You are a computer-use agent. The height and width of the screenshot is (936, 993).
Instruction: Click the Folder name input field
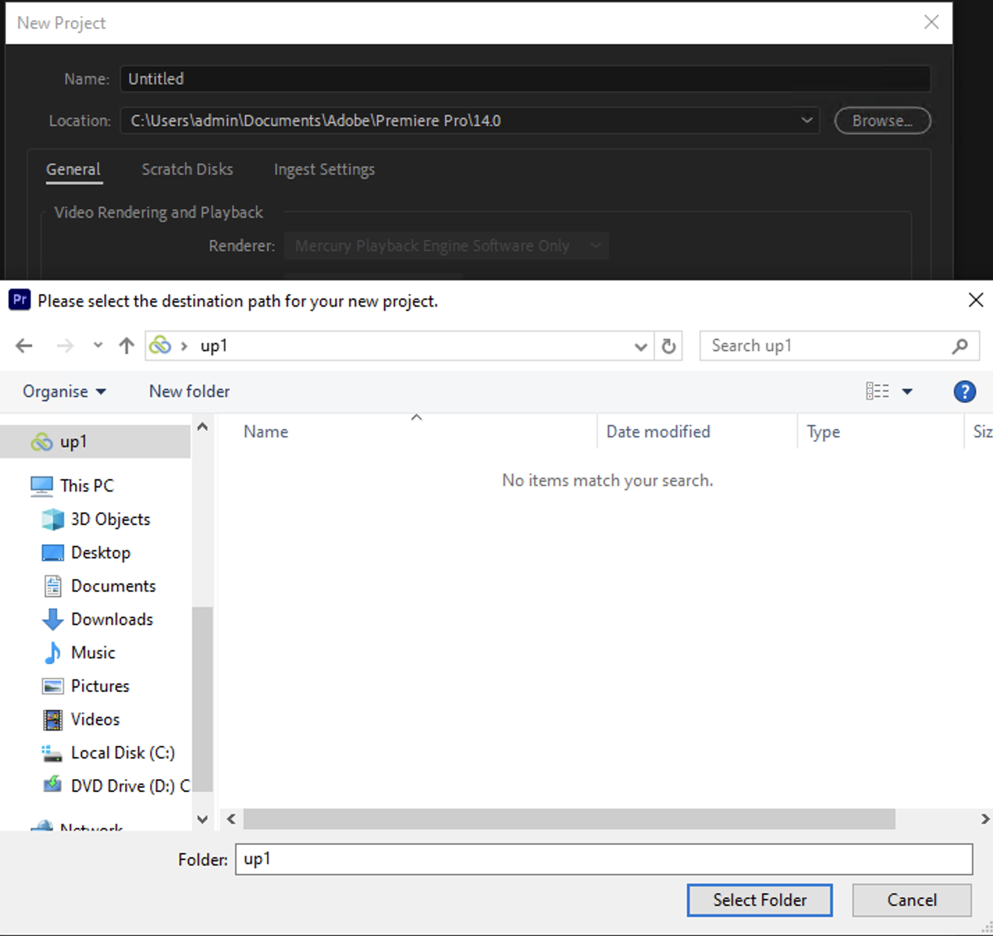604,860
